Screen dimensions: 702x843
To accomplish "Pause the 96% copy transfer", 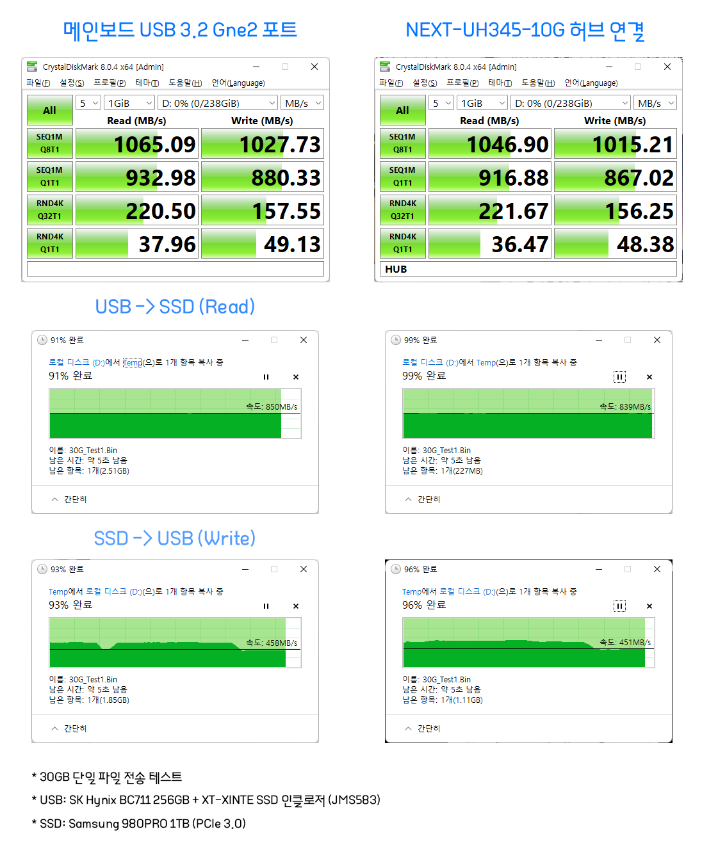I will [619, 606].
